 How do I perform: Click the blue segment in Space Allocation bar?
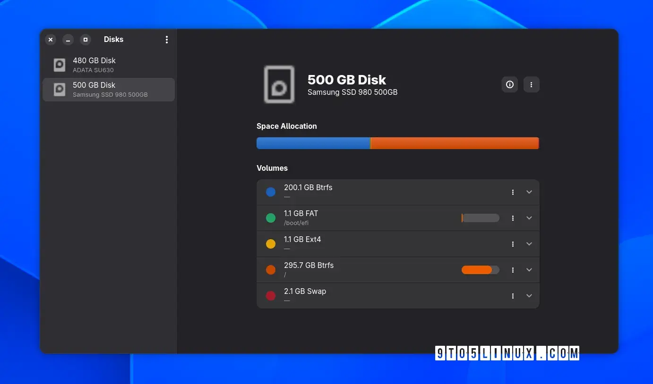pos(313,143)
